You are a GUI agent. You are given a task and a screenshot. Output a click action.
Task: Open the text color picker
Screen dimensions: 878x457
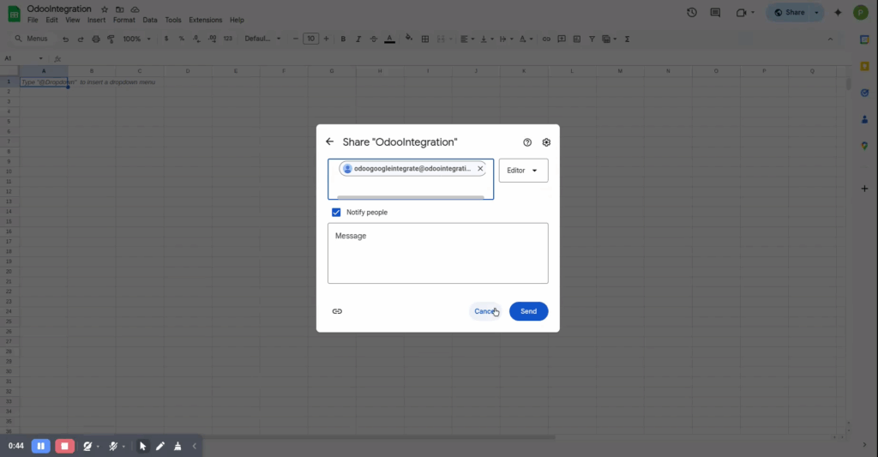click(390, 39)
